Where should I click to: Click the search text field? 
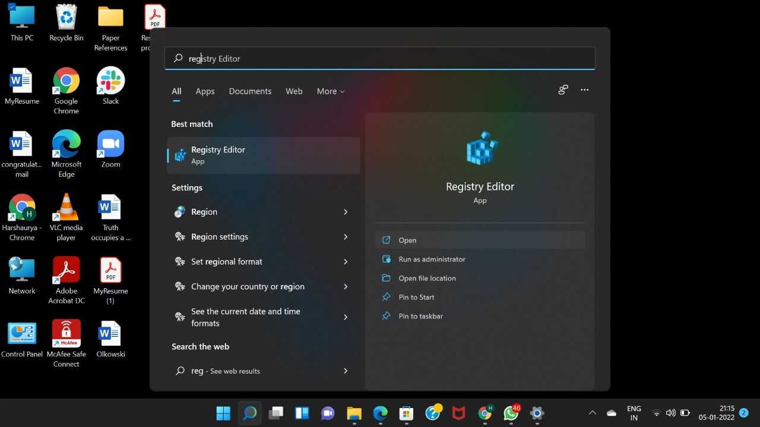(x=380, y=58)
